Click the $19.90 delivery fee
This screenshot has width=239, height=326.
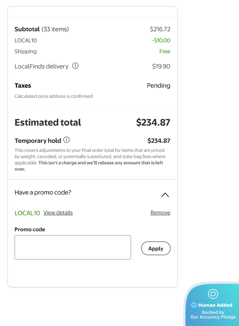161,67
